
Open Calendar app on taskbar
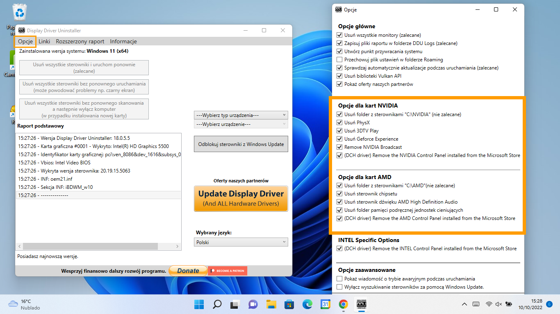325,304
